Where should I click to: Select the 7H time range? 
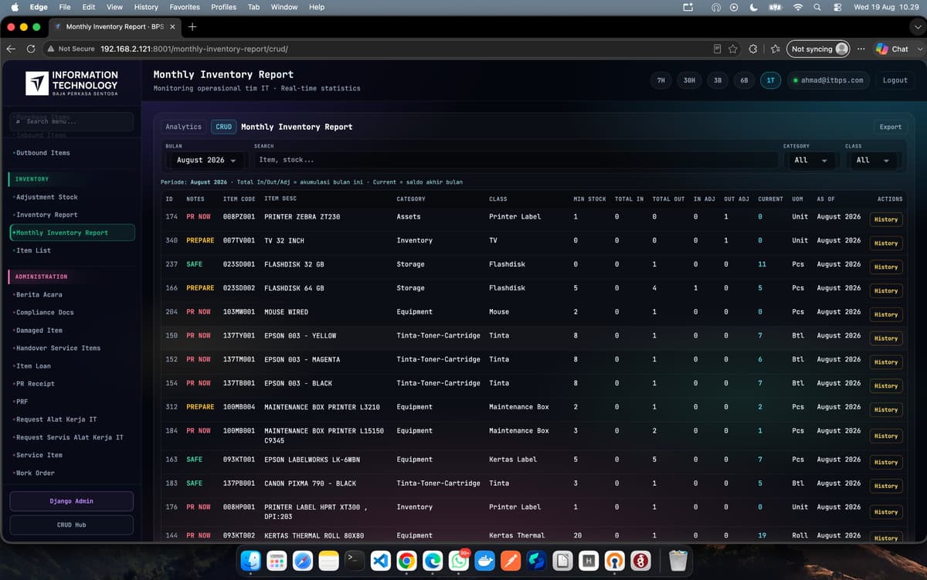tap(660, 80)
